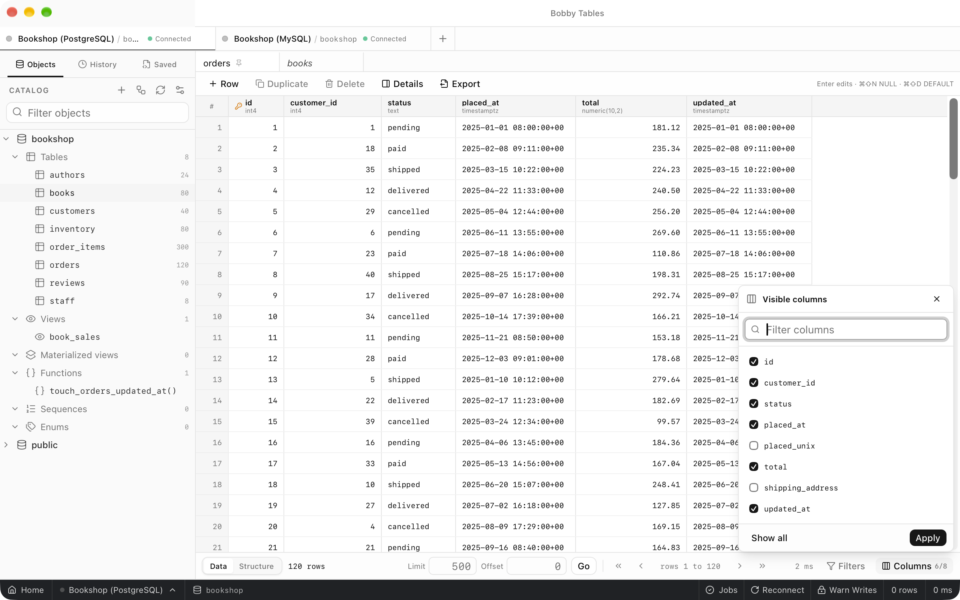The image size is (960, 600).
Task: Open the schema diagram icon in Catalog
Action: coord(141,90)
